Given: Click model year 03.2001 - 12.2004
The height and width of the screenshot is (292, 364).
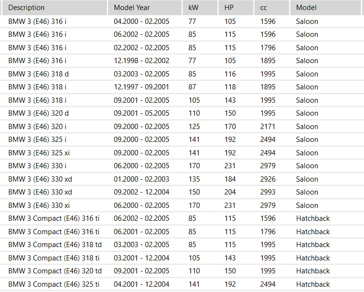Looking at the screenshot, I should pyautogui.click(x=142, y=258).
